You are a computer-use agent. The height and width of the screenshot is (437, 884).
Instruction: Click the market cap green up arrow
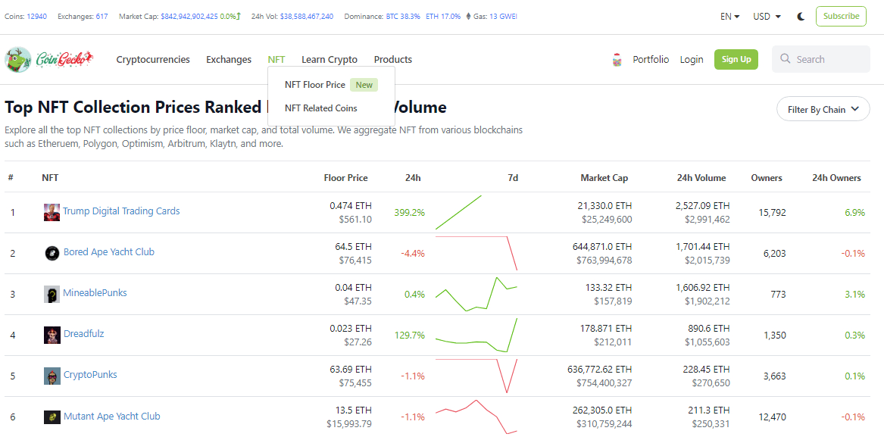click(239, 16)
